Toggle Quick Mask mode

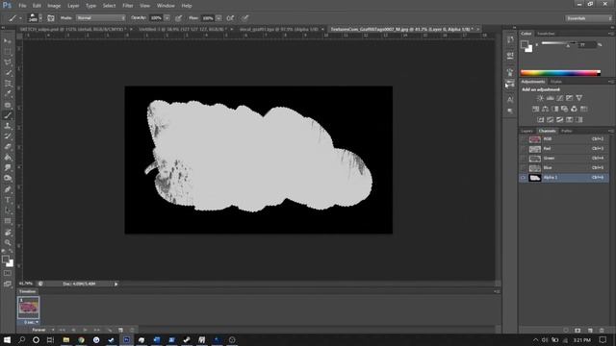(x=8, y=273)
